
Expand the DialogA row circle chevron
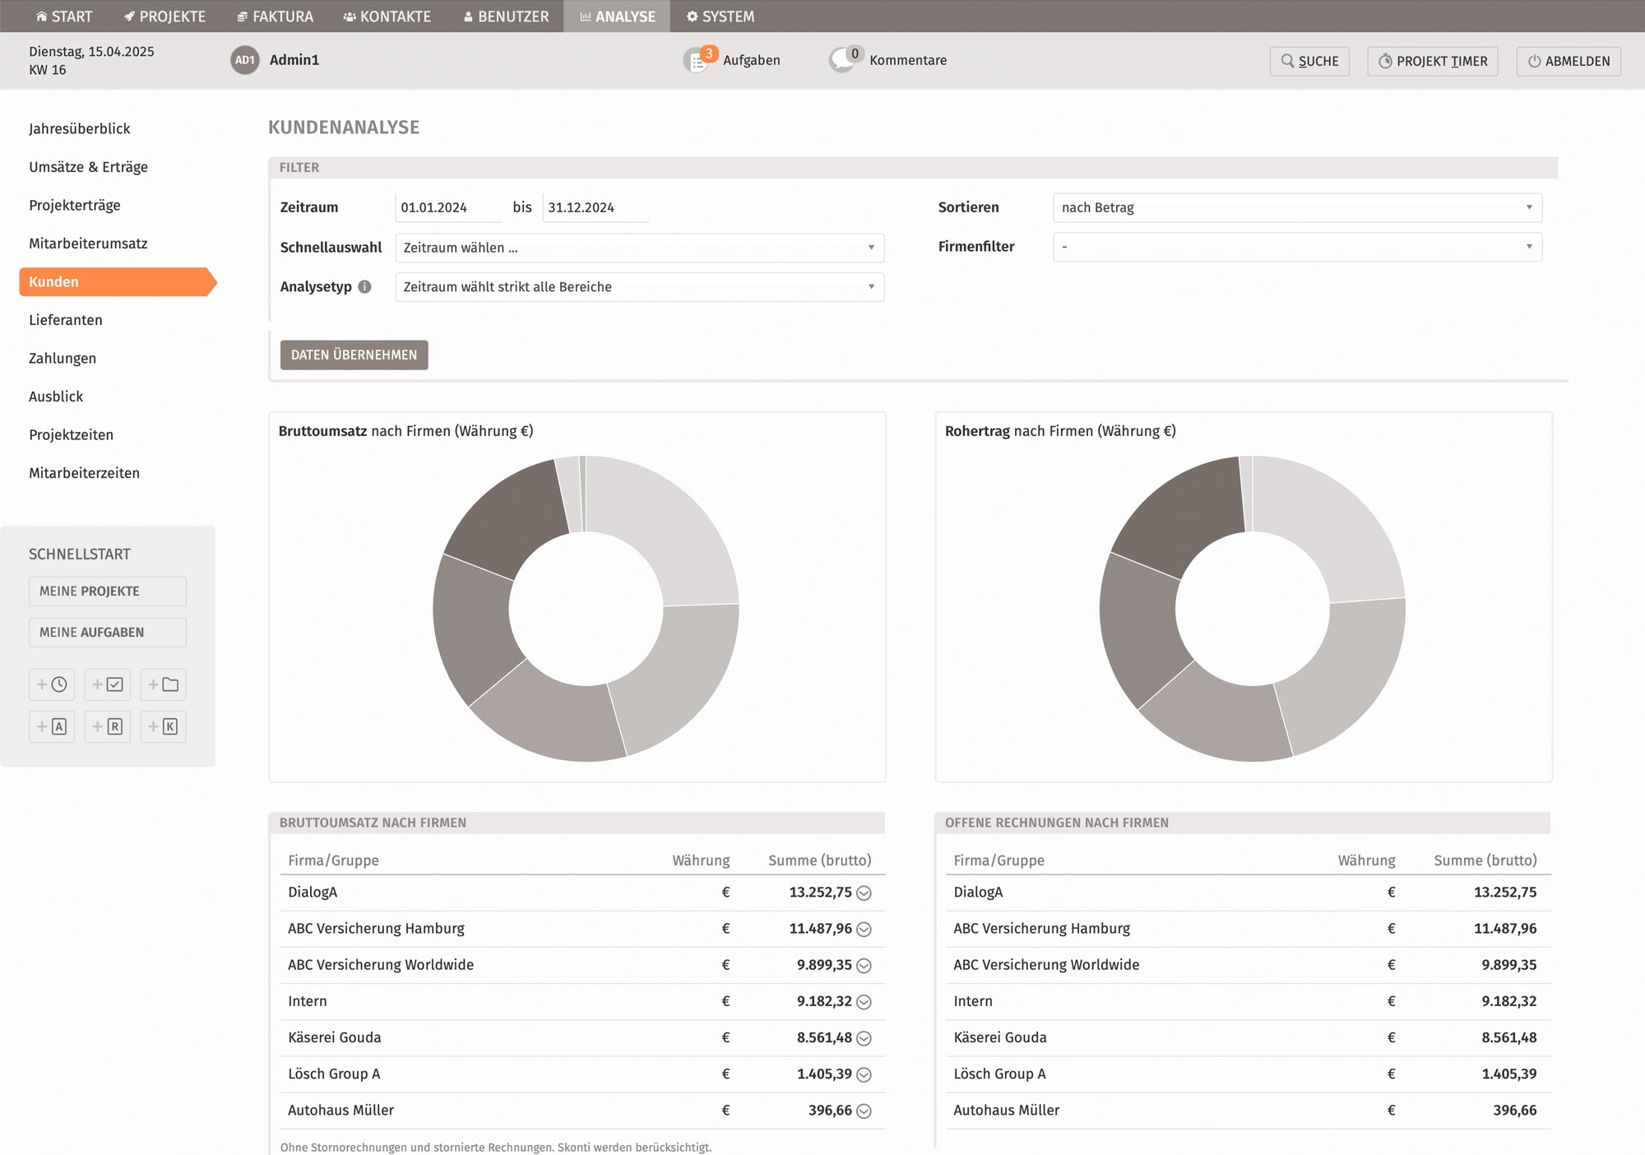(x=864, y=893)
